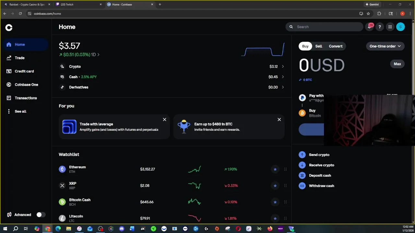
Task: Open the help question mark icon
Action: point(380,27)
